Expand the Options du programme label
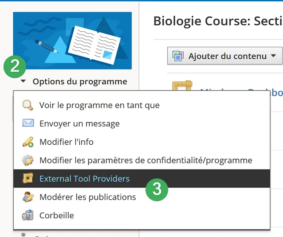The image size is (283, 237). click(x=80, y=82)
